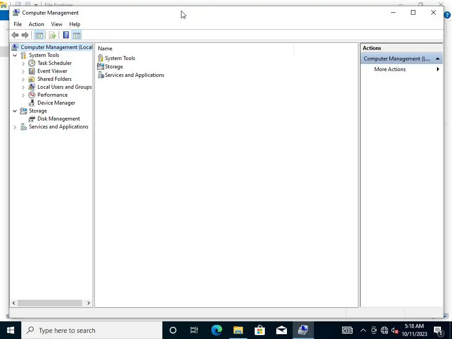Open Mail app from the taskbar
This screenshot has height=339, width=452.
281,330
